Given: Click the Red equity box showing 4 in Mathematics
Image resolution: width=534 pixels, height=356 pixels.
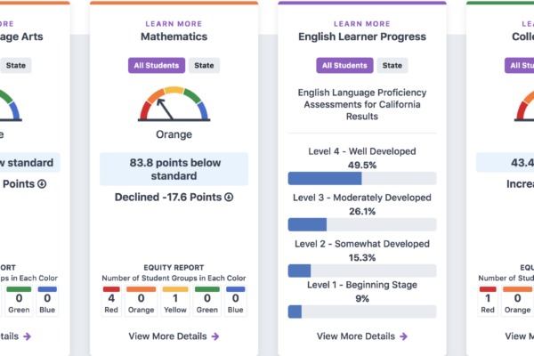Looking at the screenshot, I should [x=111, y=301].
